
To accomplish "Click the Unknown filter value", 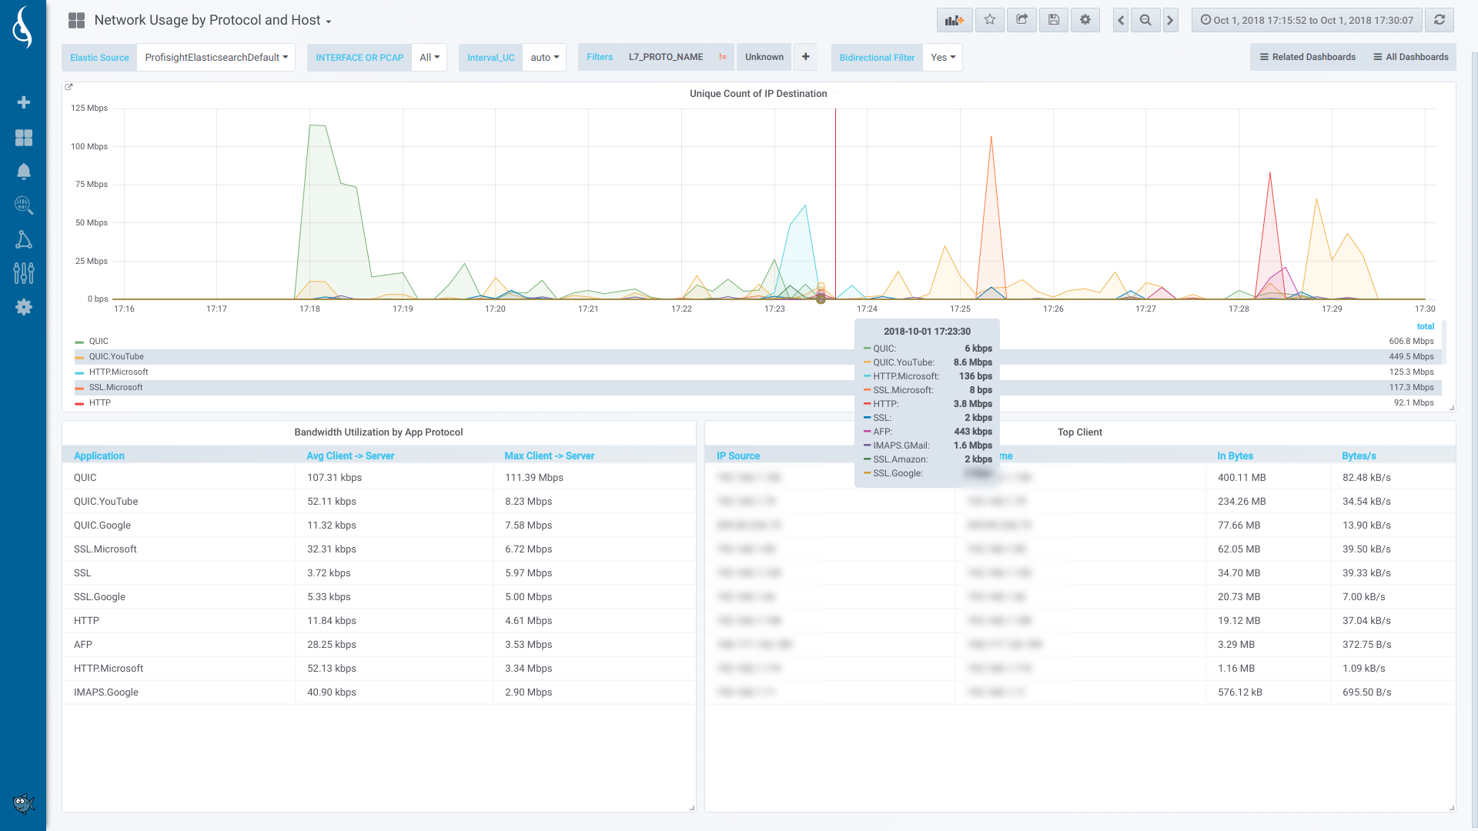I will click(x=764, y=57).
